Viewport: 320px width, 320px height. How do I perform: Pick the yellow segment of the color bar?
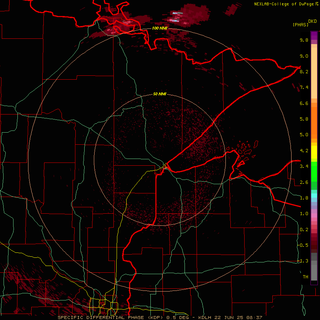point(314,152)
